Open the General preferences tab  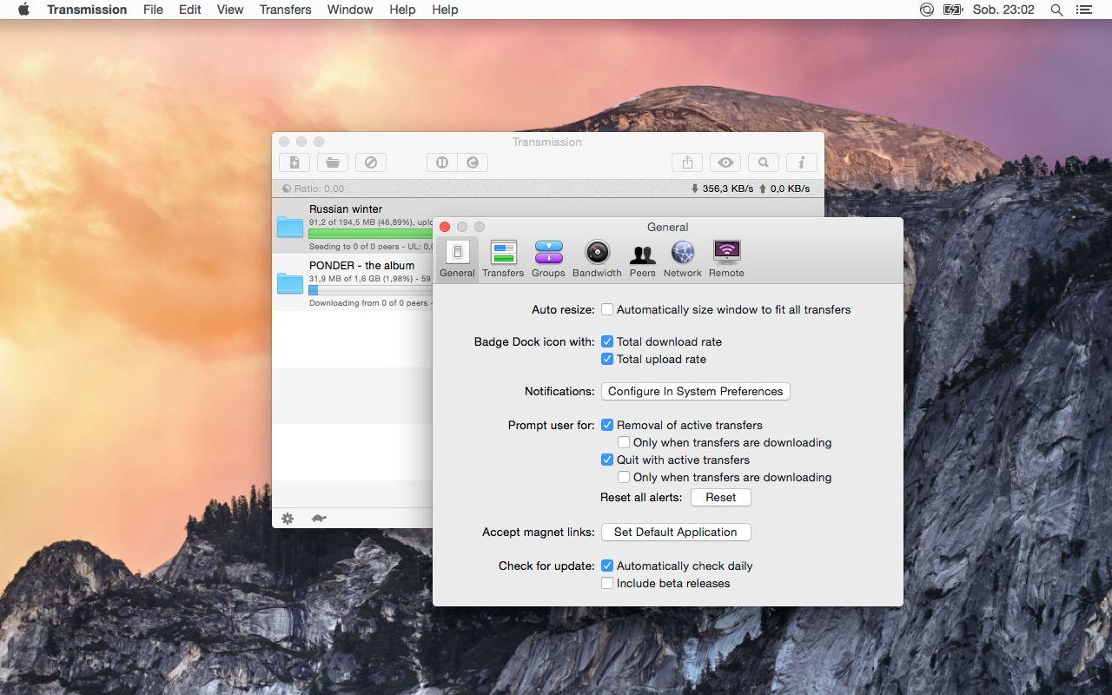pyautogui.click(x=457, y=259)
